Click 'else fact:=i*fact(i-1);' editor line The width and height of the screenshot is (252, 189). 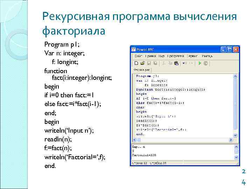pyautogui.click(x=160, y=103)
